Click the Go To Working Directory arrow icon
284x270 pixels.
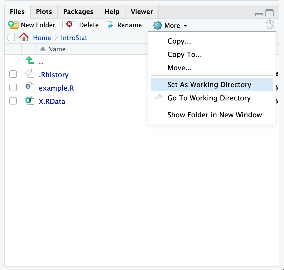coord(158,97)
